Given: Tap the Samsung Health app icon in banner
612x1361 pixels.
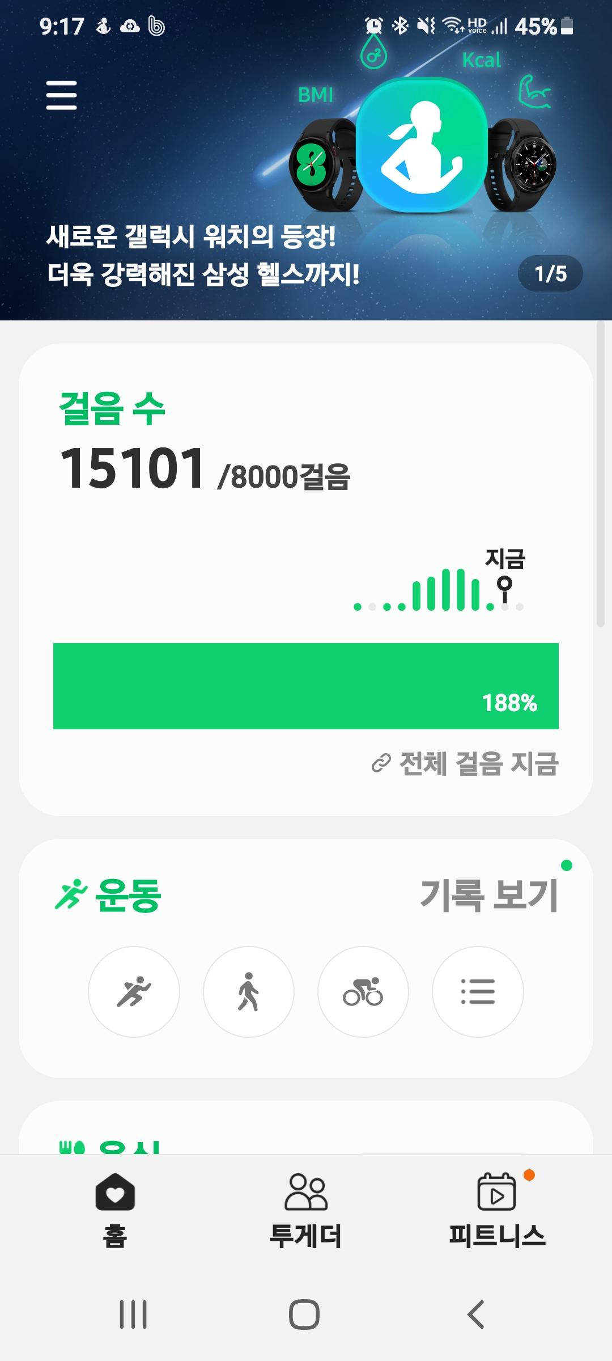Looking at the screenshot, I should (x=422, y=146).
